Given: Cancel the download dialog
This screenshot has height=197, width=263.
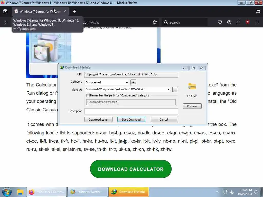Looking at the screenshot, I should point(164,120).
